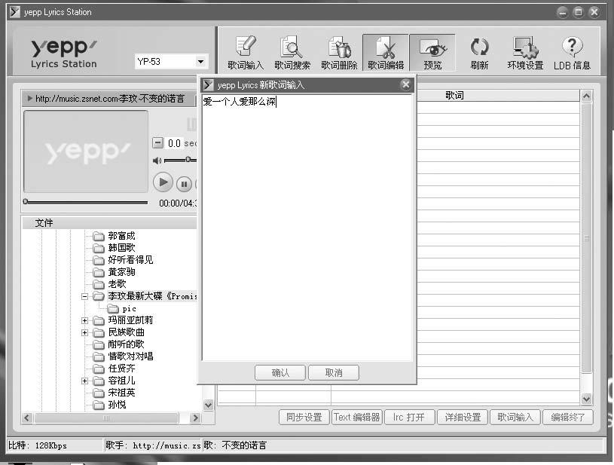Screen dimensions: 614x465
Task: Select the 歌词编辑 lyrics edit tool
Action: point(386,53)
